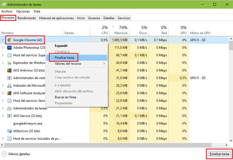Sort by the Memoria column header
Viewport: 233px width, 160px height.
(119, 30)
